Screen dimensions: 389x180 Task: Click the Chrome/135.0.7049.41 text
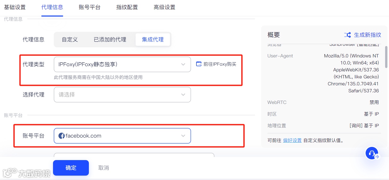click(353, 84)
